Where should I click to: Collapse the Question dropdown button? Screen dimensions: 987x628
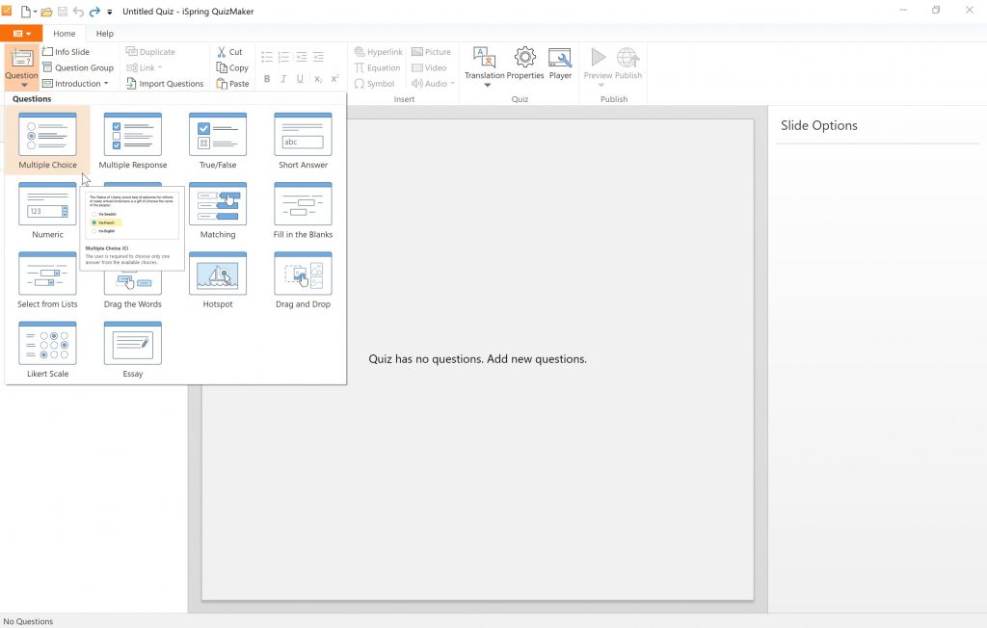point(21,65)
